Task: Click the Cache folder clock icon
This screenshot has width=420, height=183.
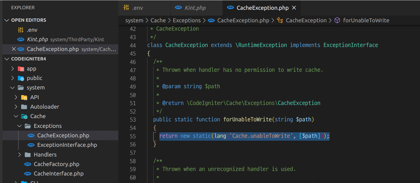Action: [x=25, y=116]
